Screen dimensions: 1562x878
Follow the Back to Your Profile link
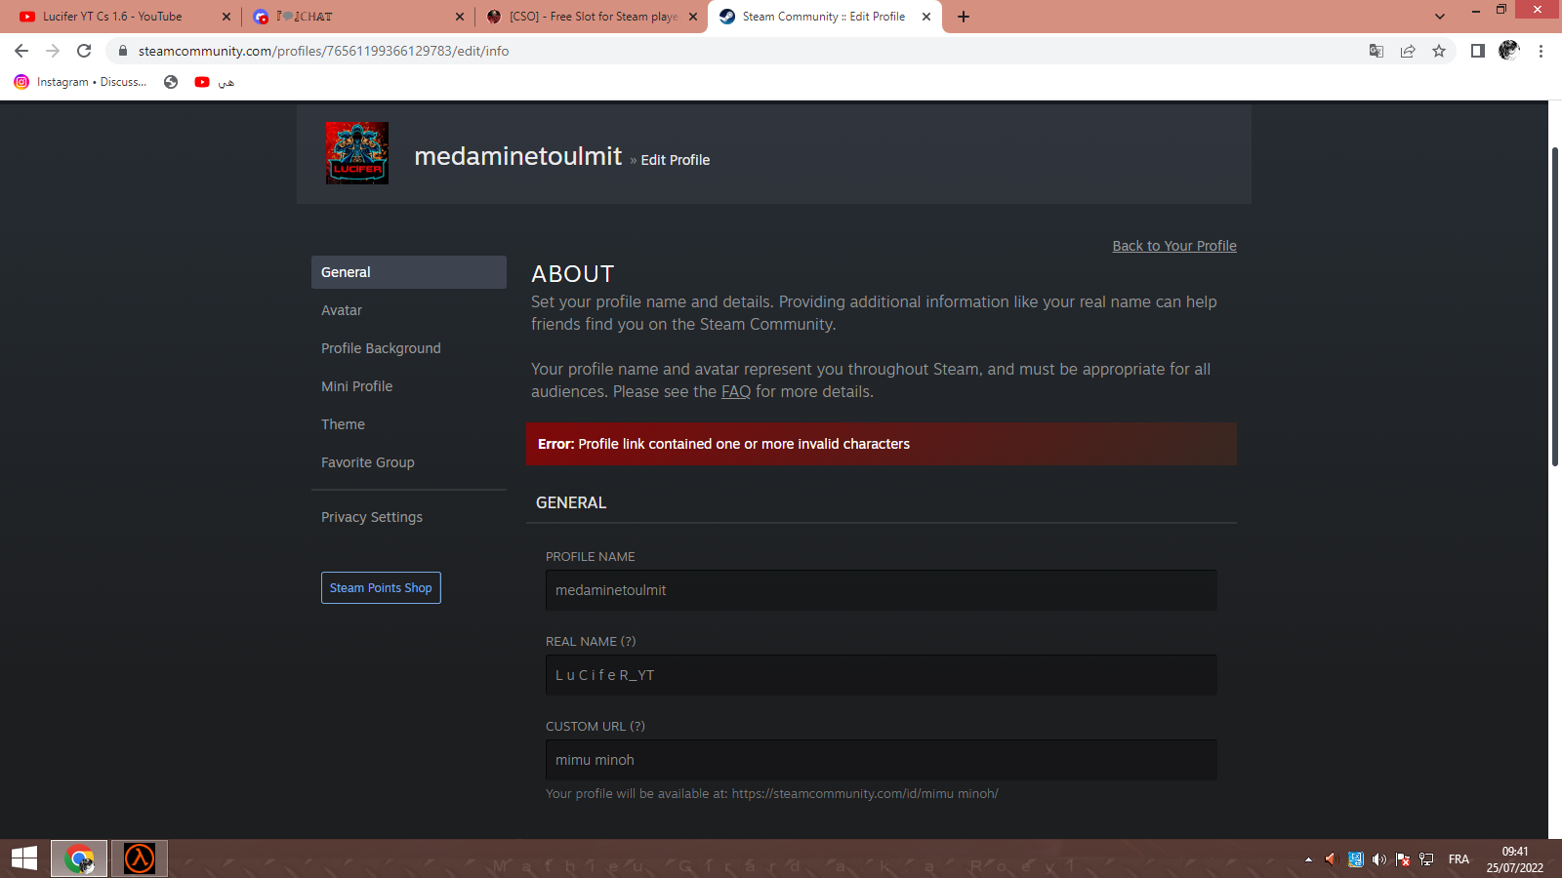[1174, 246]
